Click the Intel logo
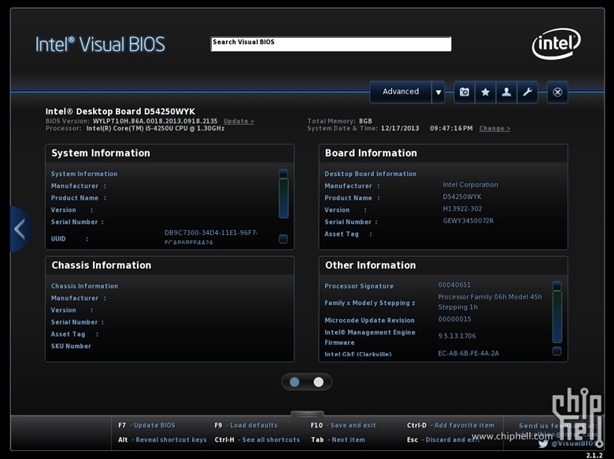614x459 pixels. [x=556, y=43]
